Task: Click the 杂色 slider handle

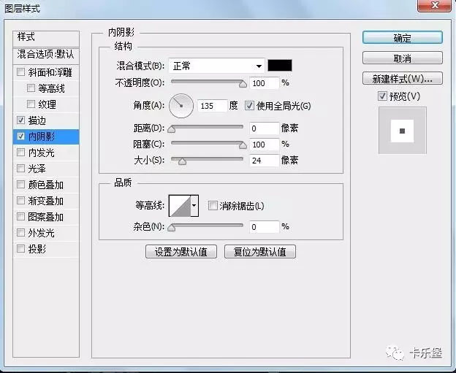Action: click(172, 228)
